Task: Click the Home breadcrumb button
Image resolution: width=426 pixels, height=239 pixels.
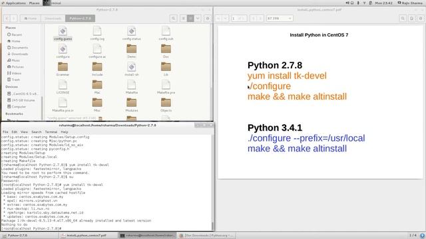Action: click(31, 19)
